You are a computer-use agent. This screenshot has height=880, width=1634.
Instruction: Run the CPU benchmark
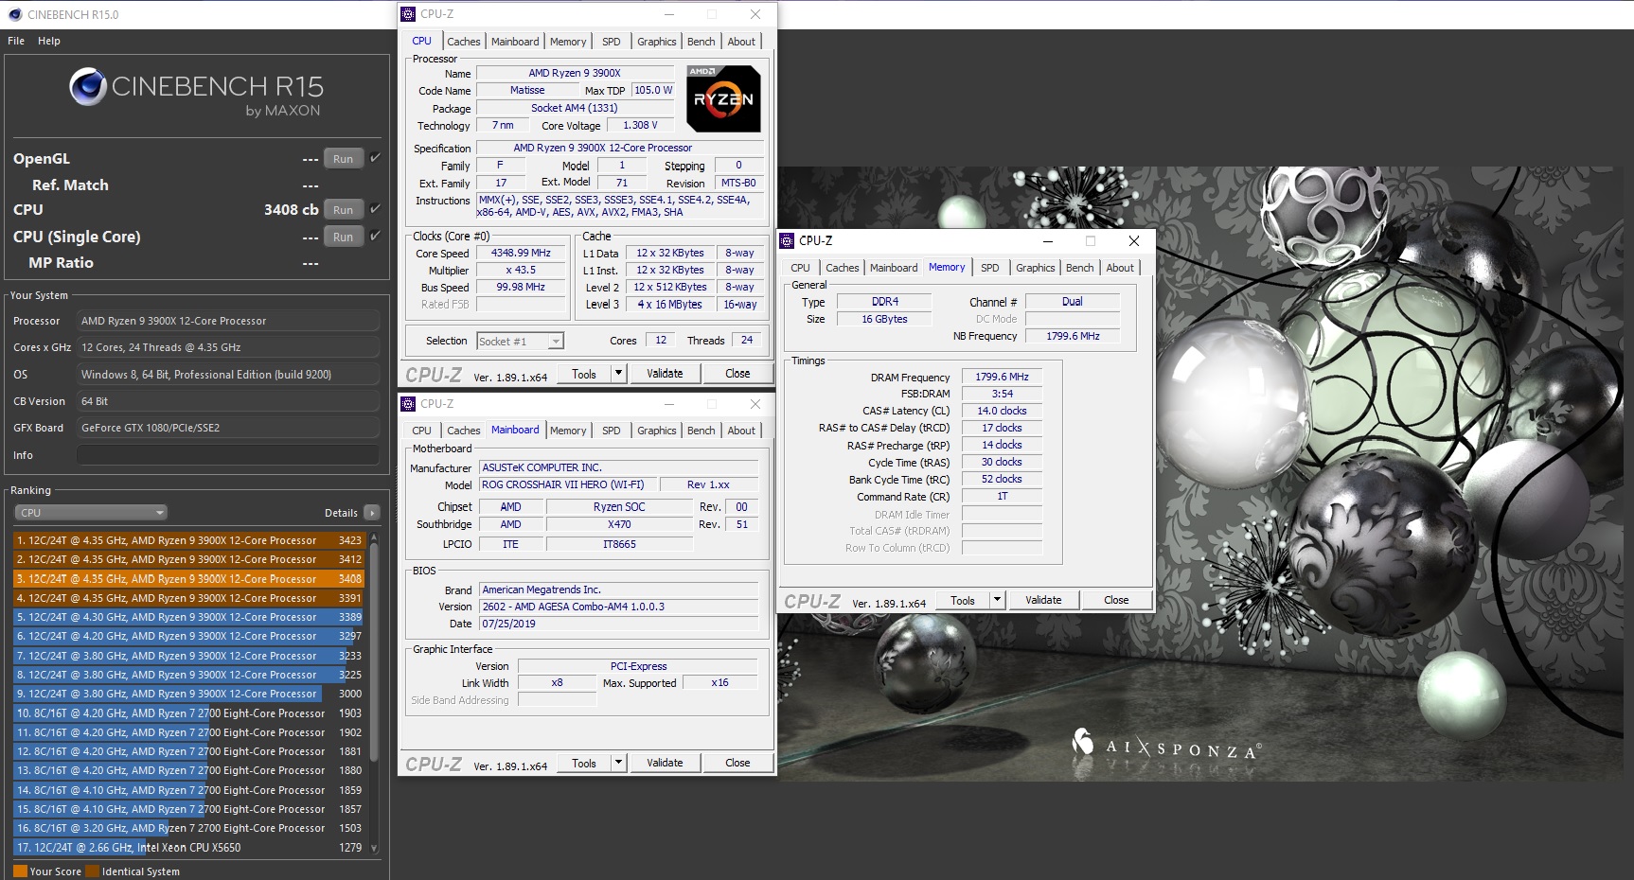pos(343,210)
